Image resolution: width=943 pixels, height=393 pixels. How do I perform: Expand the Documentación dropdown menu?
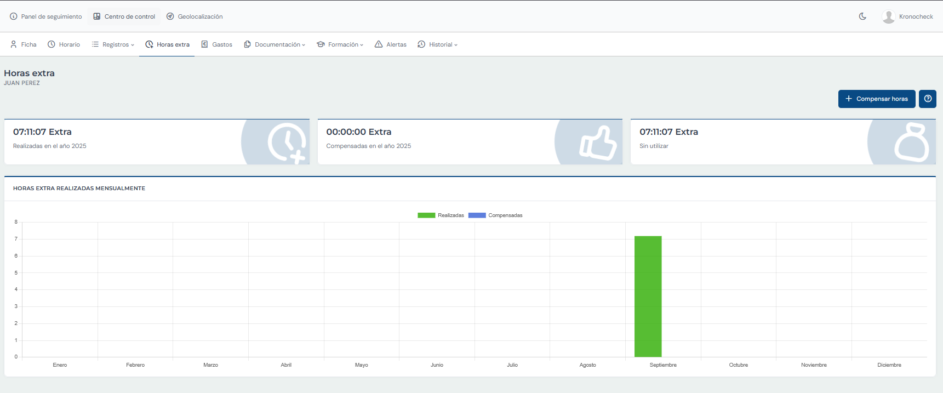[x=275, y=44]
